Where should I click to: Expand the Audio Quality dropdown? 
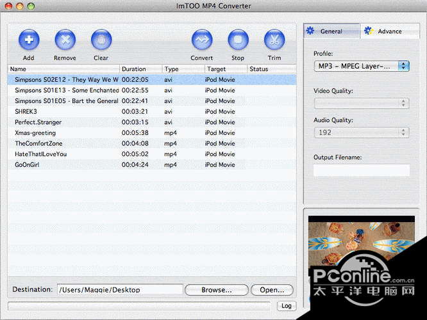[361, 132]
